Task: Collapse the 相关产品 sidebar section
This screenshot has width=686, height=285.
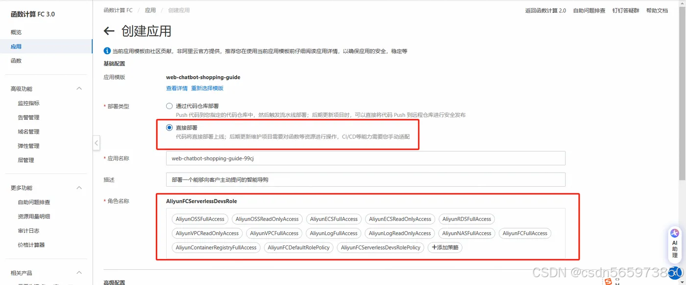Action: 79,273
